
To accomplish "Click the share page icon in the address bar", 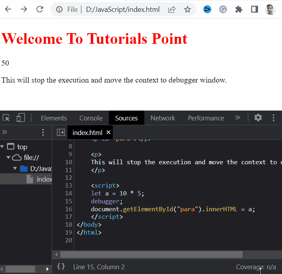I will pyautogui.click(x=172, y=9).
